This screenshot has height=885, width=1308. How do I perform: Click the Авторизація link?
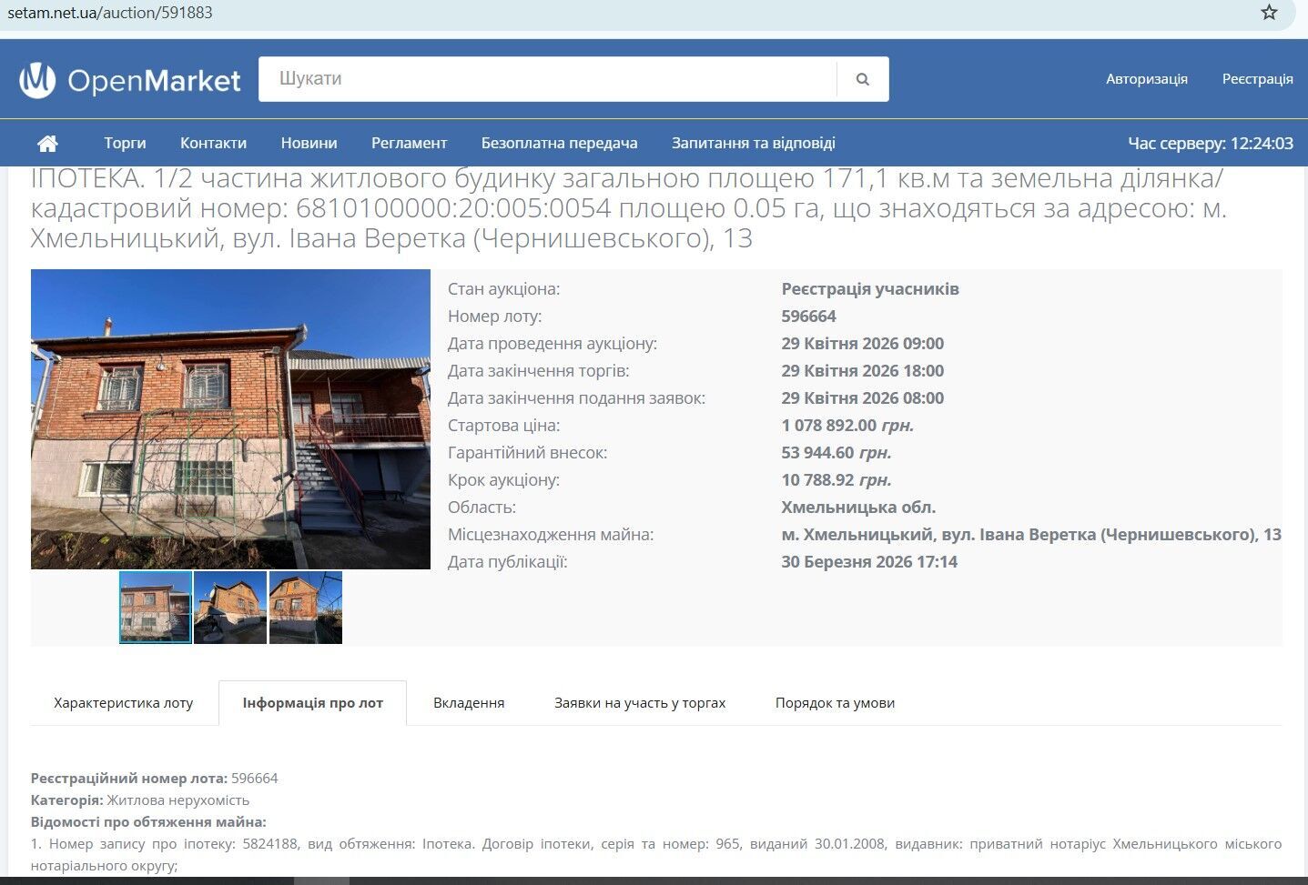coord(1147,79)
